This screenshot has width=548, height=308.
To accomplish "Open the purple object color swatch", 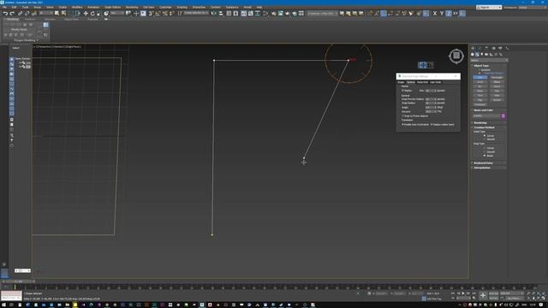I will 503,115.
